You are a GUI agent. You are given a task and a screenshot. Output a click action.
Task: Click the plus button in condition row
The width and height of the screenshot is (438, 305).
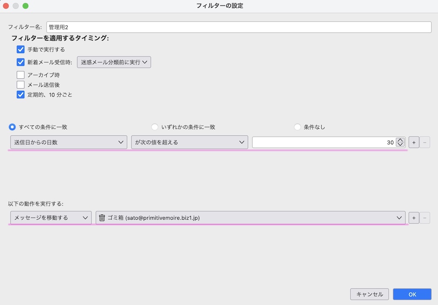[414, 142]
